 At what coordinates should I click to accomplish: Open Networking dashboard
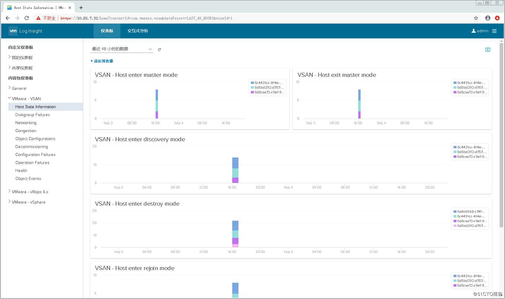pos(26,123)
